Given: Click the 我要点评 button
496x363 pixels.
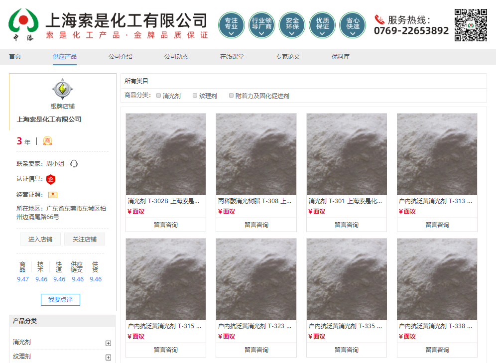Looking at the screenshot, I should click(x=60, y=299).
